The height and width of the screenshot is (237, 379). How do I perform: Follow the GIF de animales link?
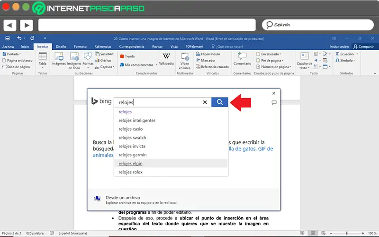coord(265,149)
